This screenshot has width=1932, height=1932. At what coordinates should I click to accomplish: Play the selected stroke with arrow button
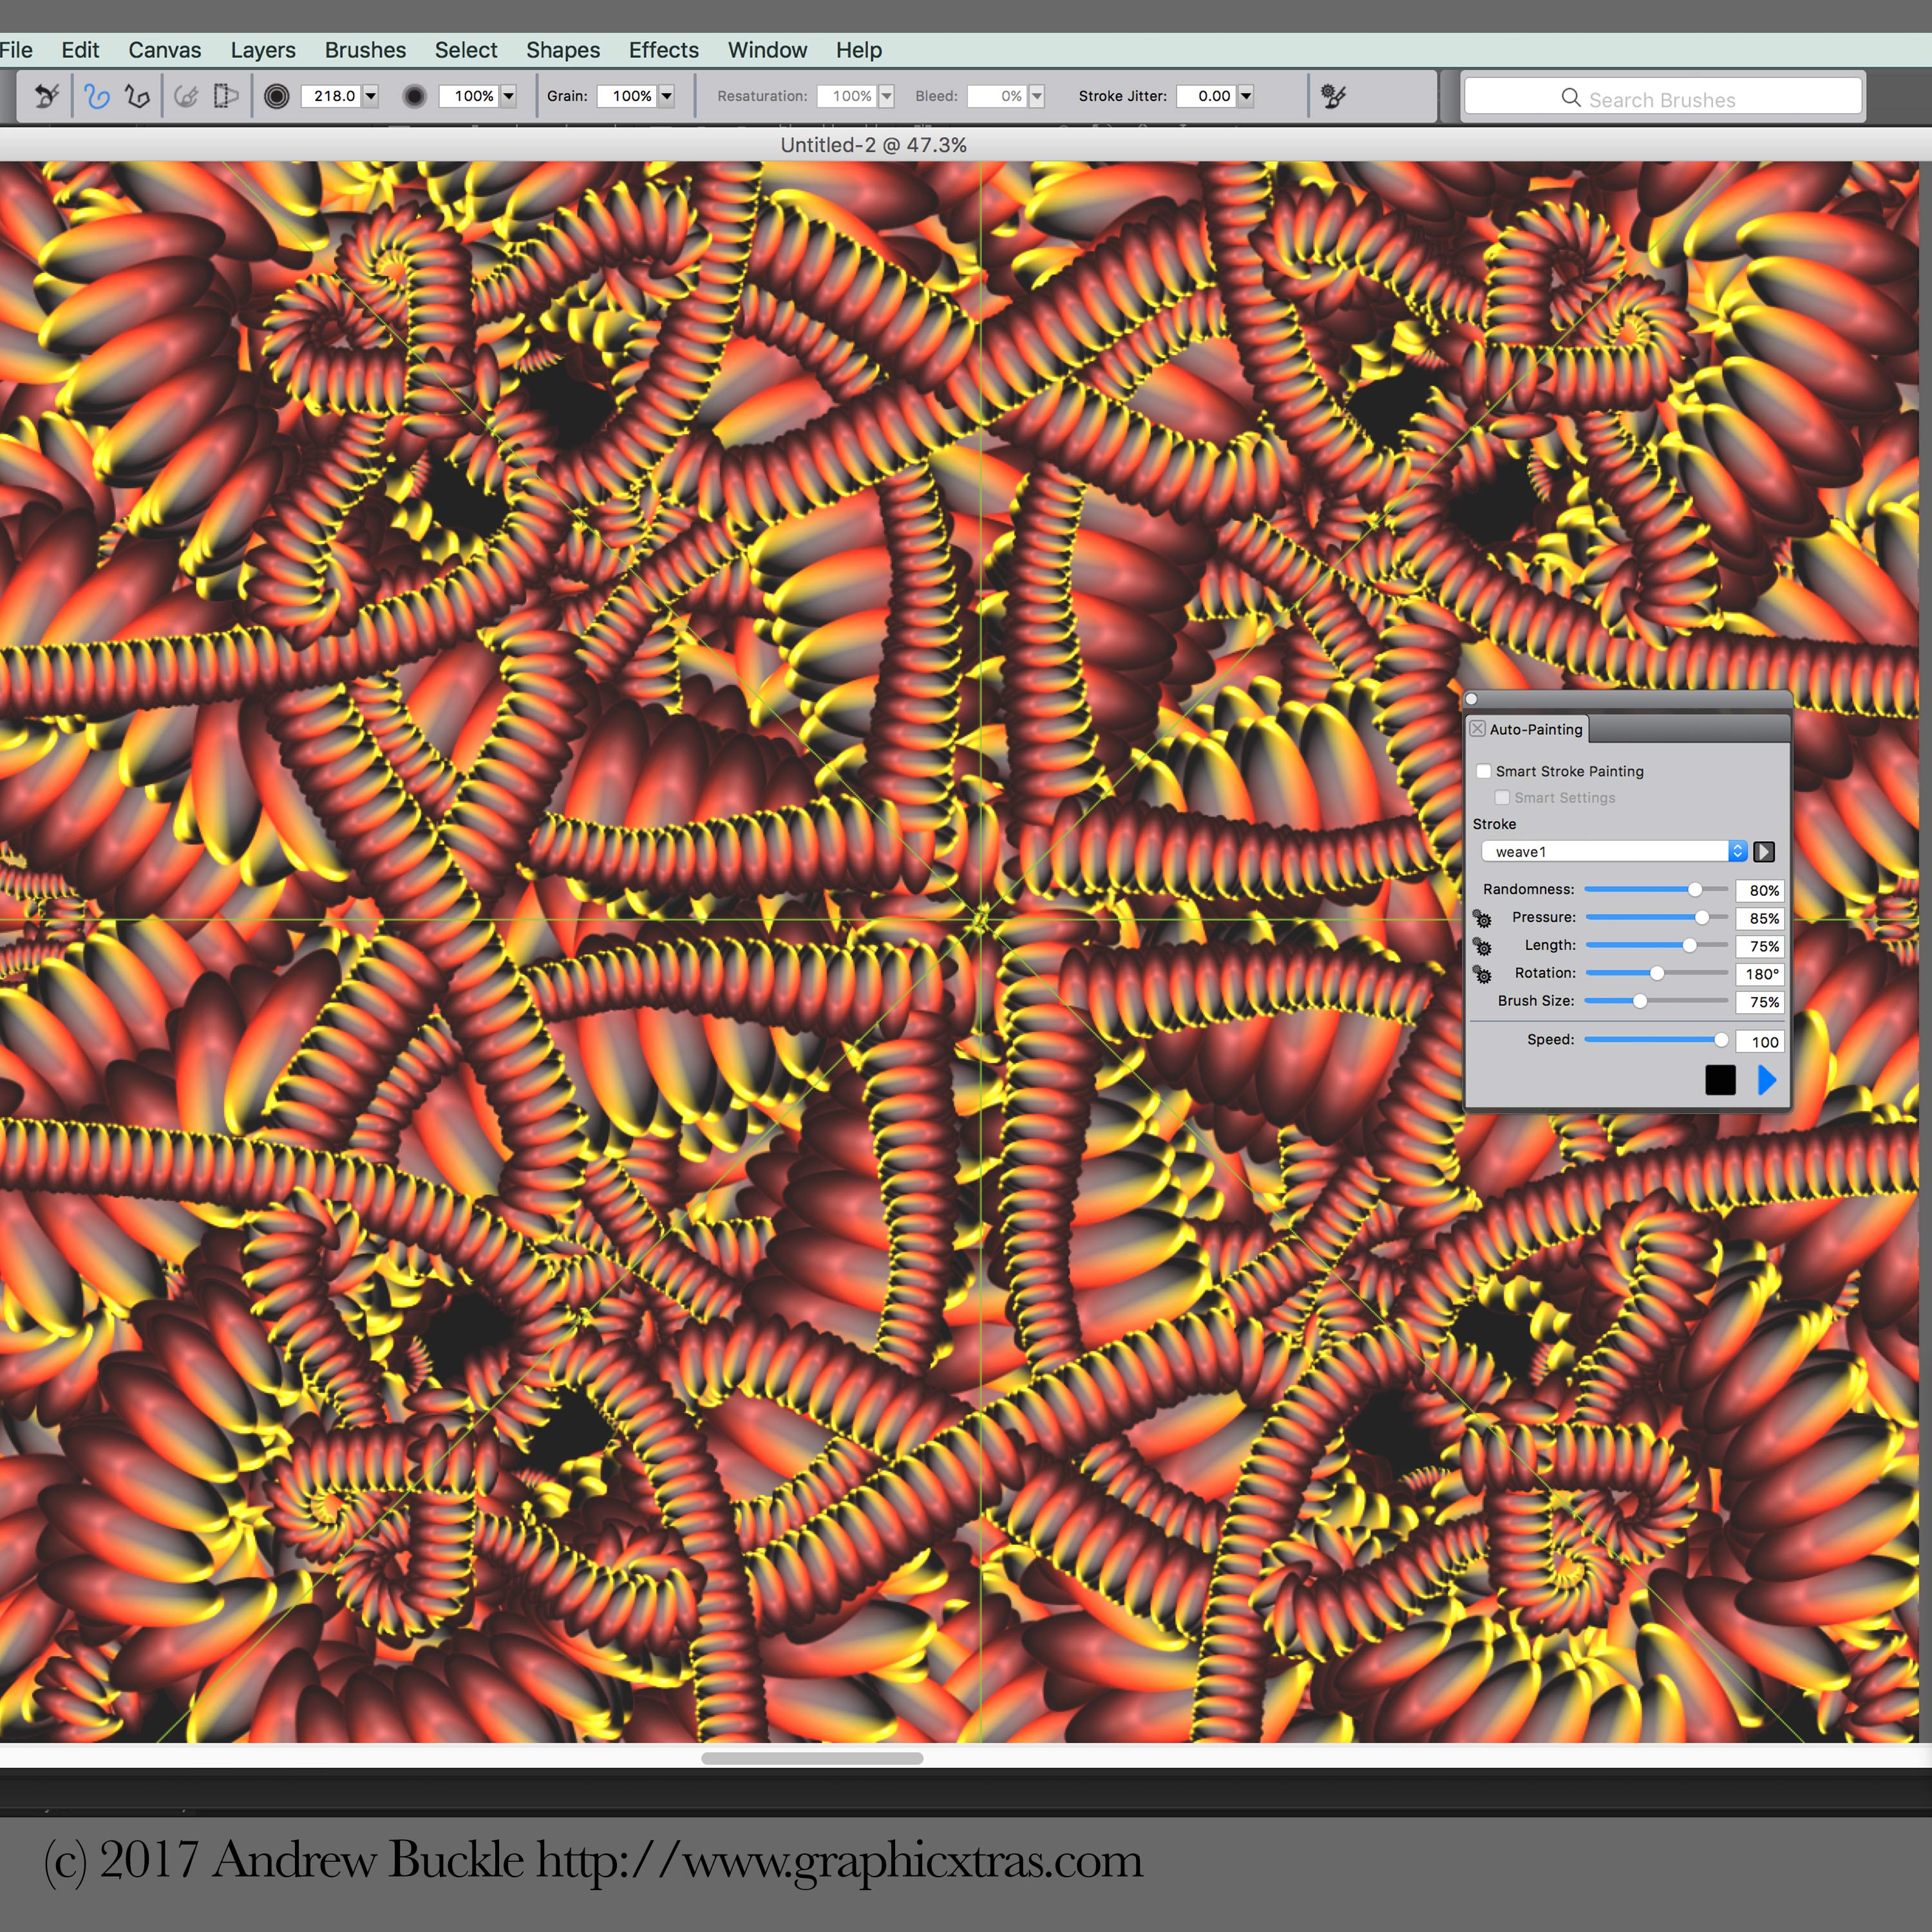coord(1764,852)
